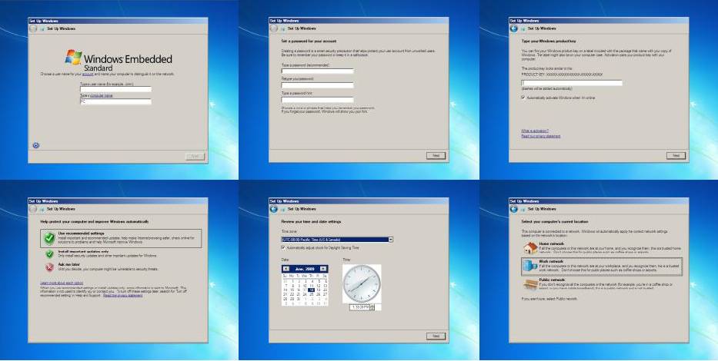Toggle Daylight Saving Time auto-adjust checkbox
This screenshot has height=361, width=718.
click(x=283, y=247)
